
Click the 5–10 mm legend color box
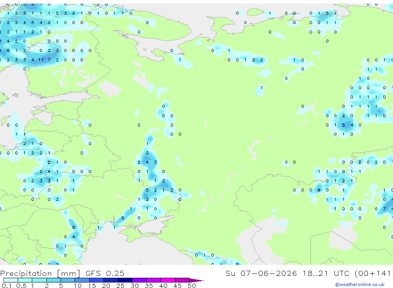[x=68, y=280]
